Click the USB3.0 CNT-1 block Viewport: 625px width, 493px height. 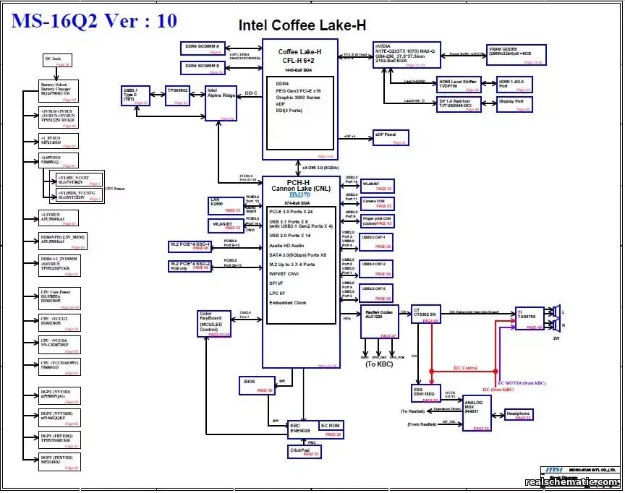pyautogui.click(x=376, y=242)
